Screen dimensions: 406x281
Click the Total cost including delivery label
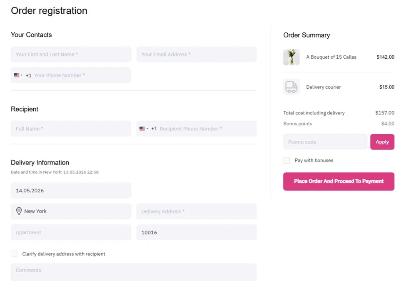(314, 113)
